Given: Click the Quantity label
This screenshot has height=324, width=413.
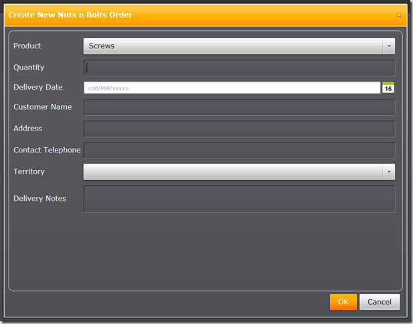Looking at the screenshot, I should (x=29, y=68).
